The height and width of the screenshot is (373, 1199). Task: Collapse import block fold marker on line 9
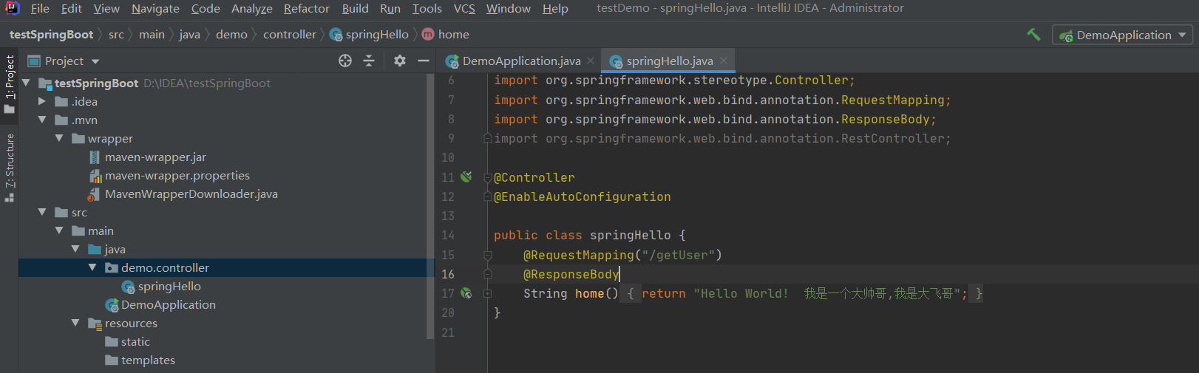pyautogui.click(x=487, y=138)
